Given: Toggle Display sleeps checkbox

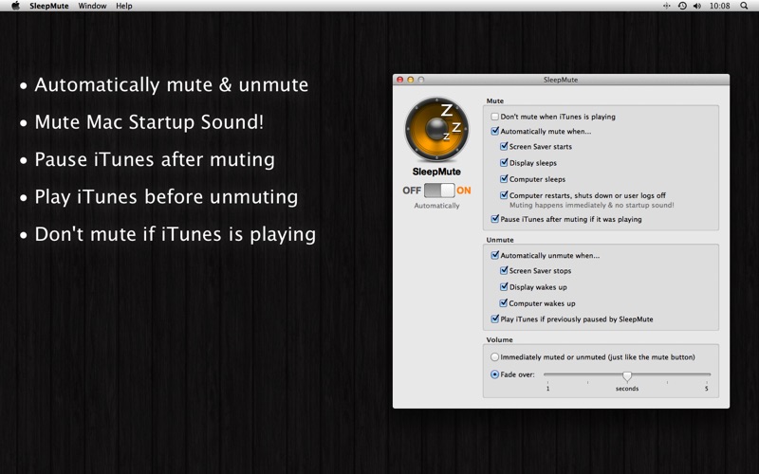Looking at the screenshot, I should (504, 162).
